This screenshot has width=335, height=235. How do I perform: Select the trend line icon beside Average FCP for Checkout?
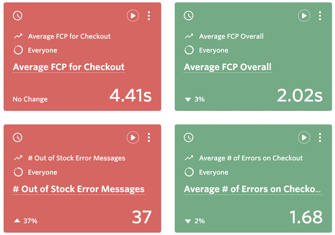pos(18,36)
